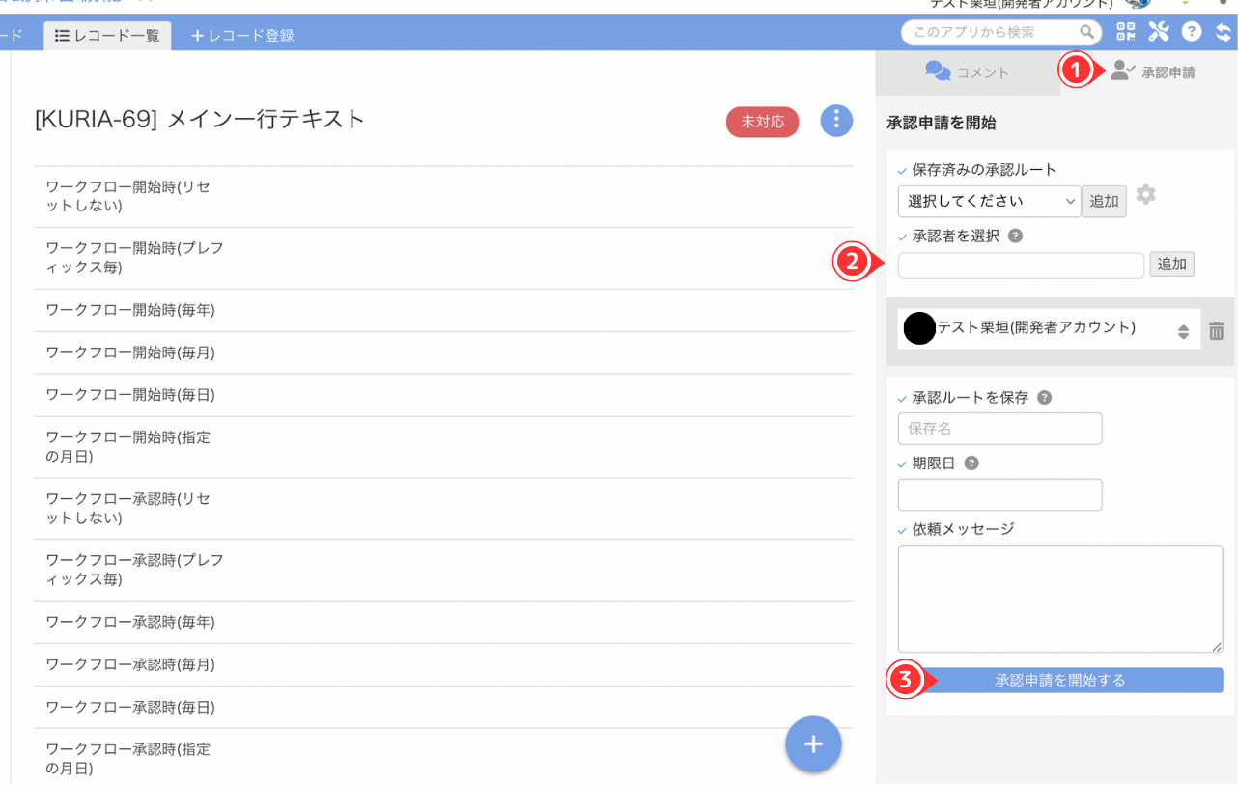Open the QR code icon in the toolbar
The width and height of the screenshot is (1238, 785).
[1125, 31]
